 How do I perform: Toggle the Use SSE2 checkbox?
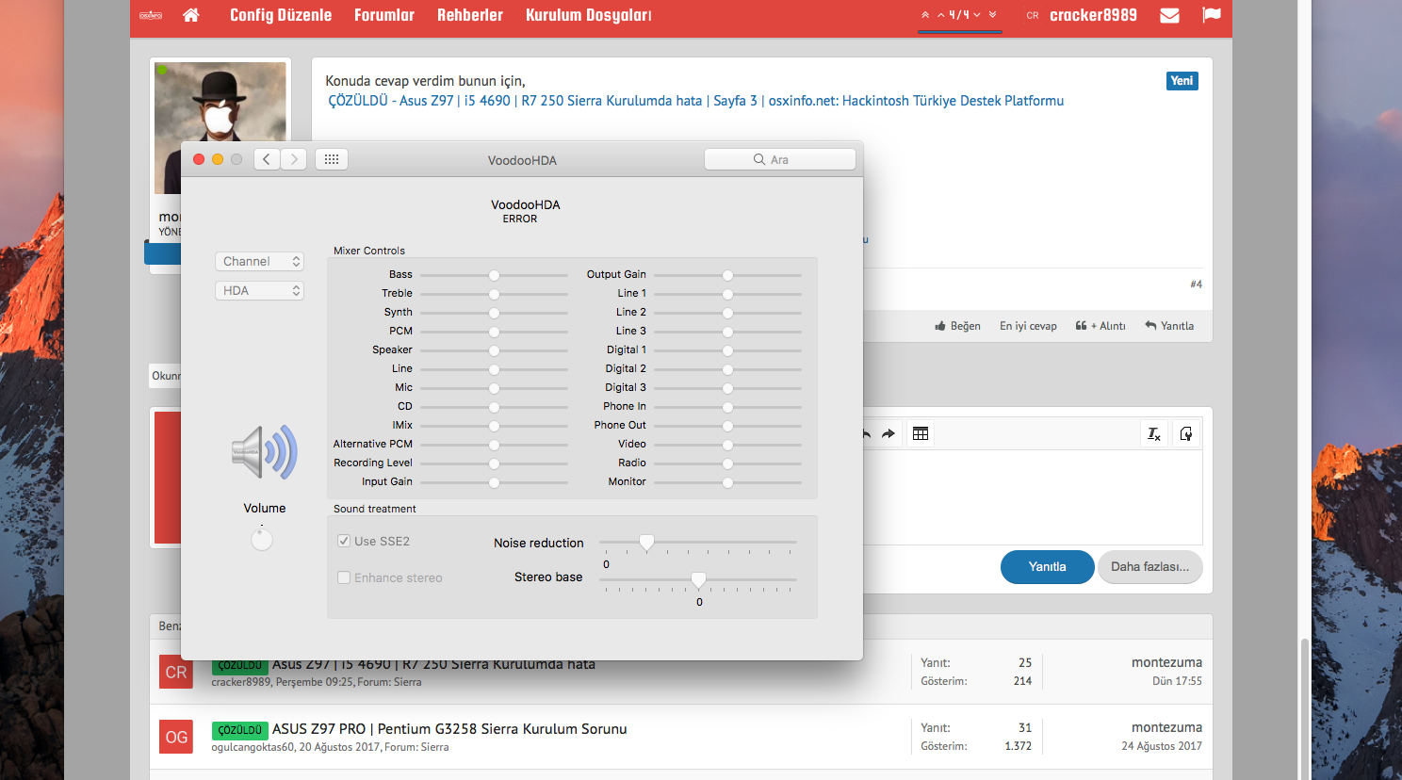coord(344,541)
